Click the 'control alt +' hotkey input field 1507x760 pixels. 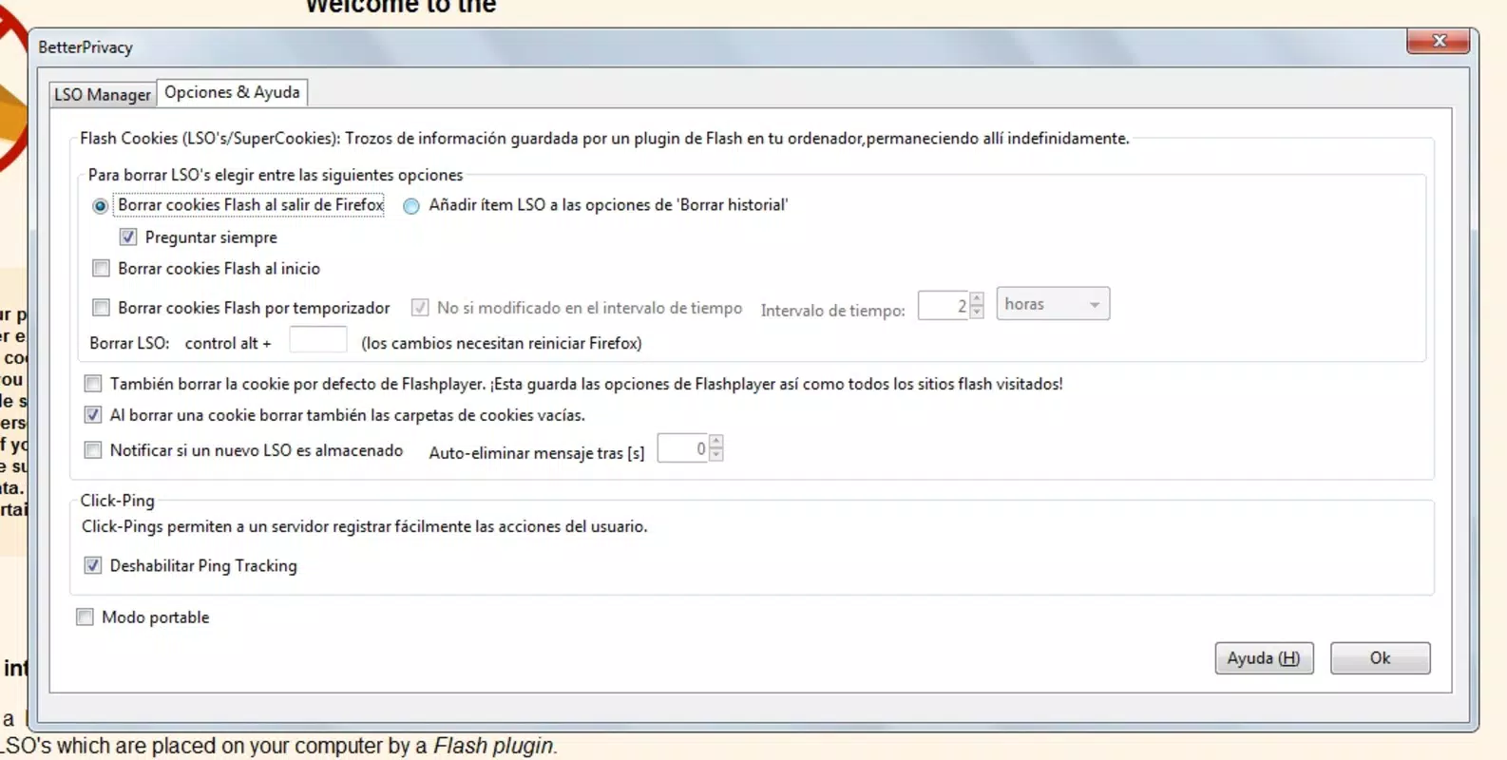pos(317,340)
